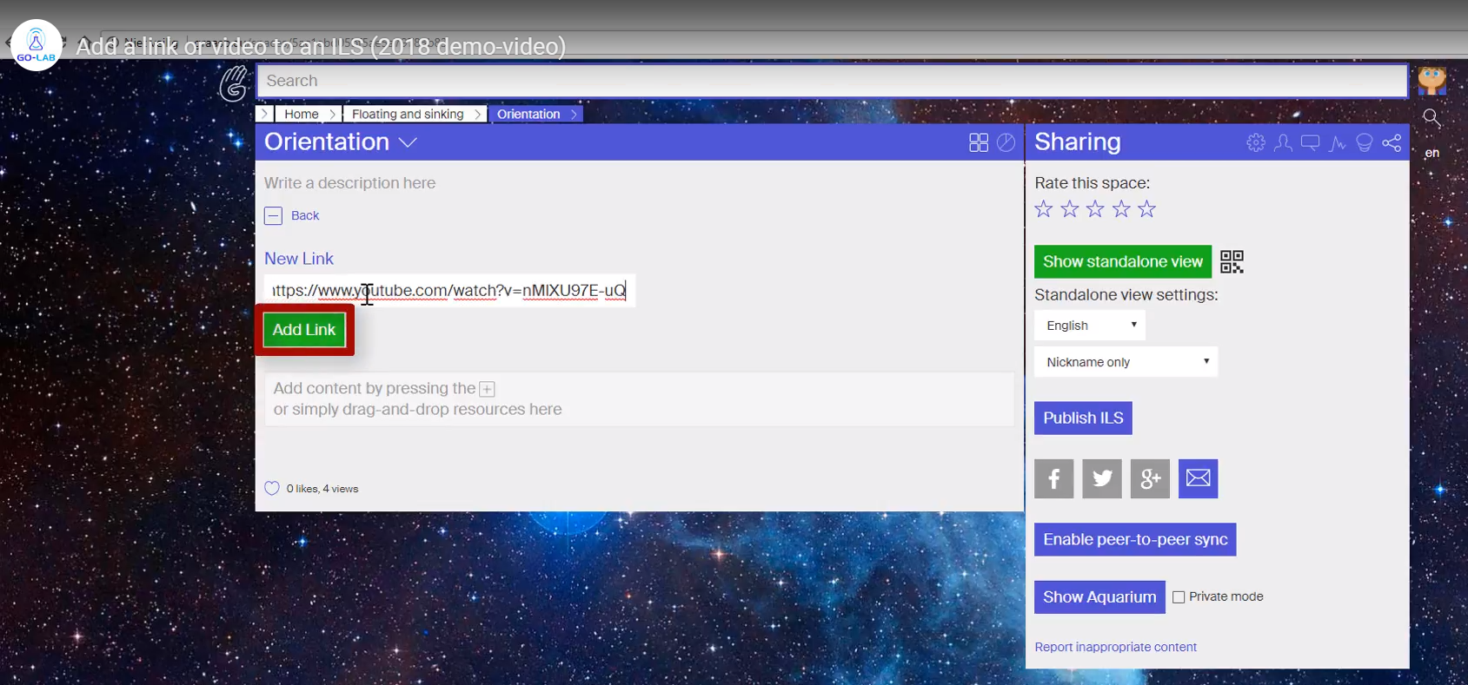Go to Home breadcrumb

[302, 114]
